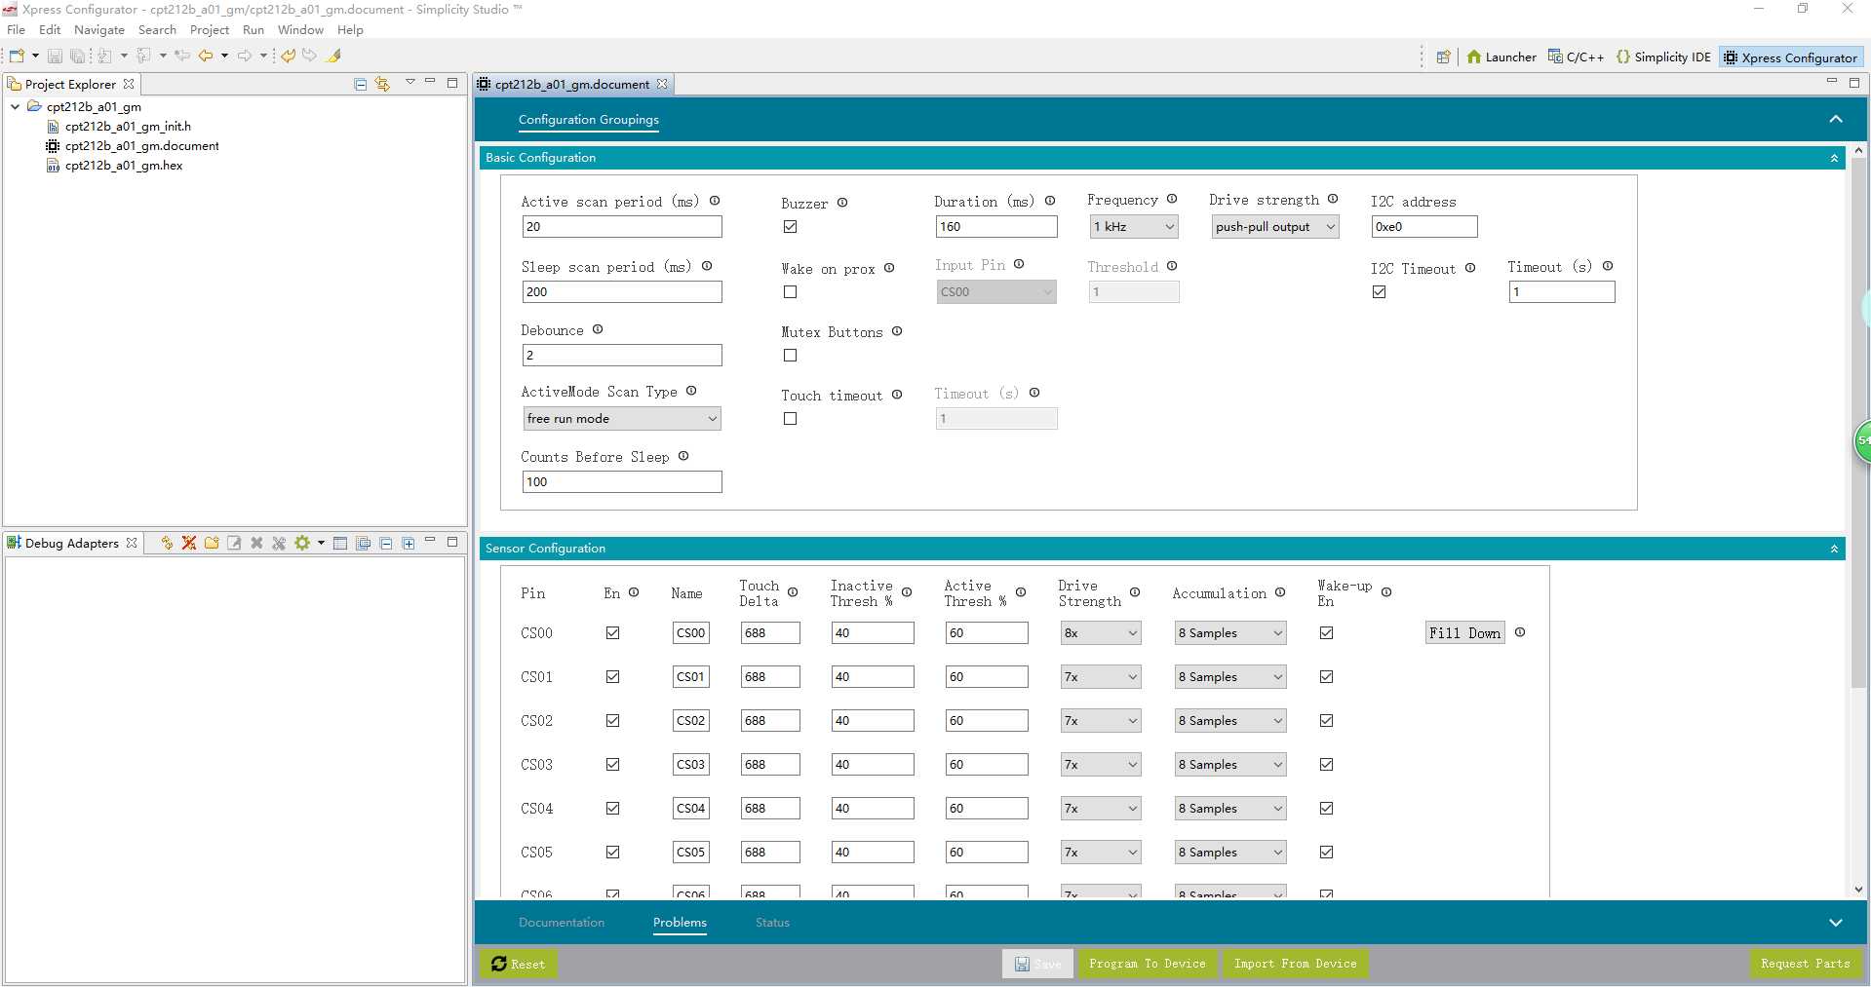Click Program To Device button
Image resolution: width=1871 pixels, height=987 pixels.
click(x=1148, y=964)
